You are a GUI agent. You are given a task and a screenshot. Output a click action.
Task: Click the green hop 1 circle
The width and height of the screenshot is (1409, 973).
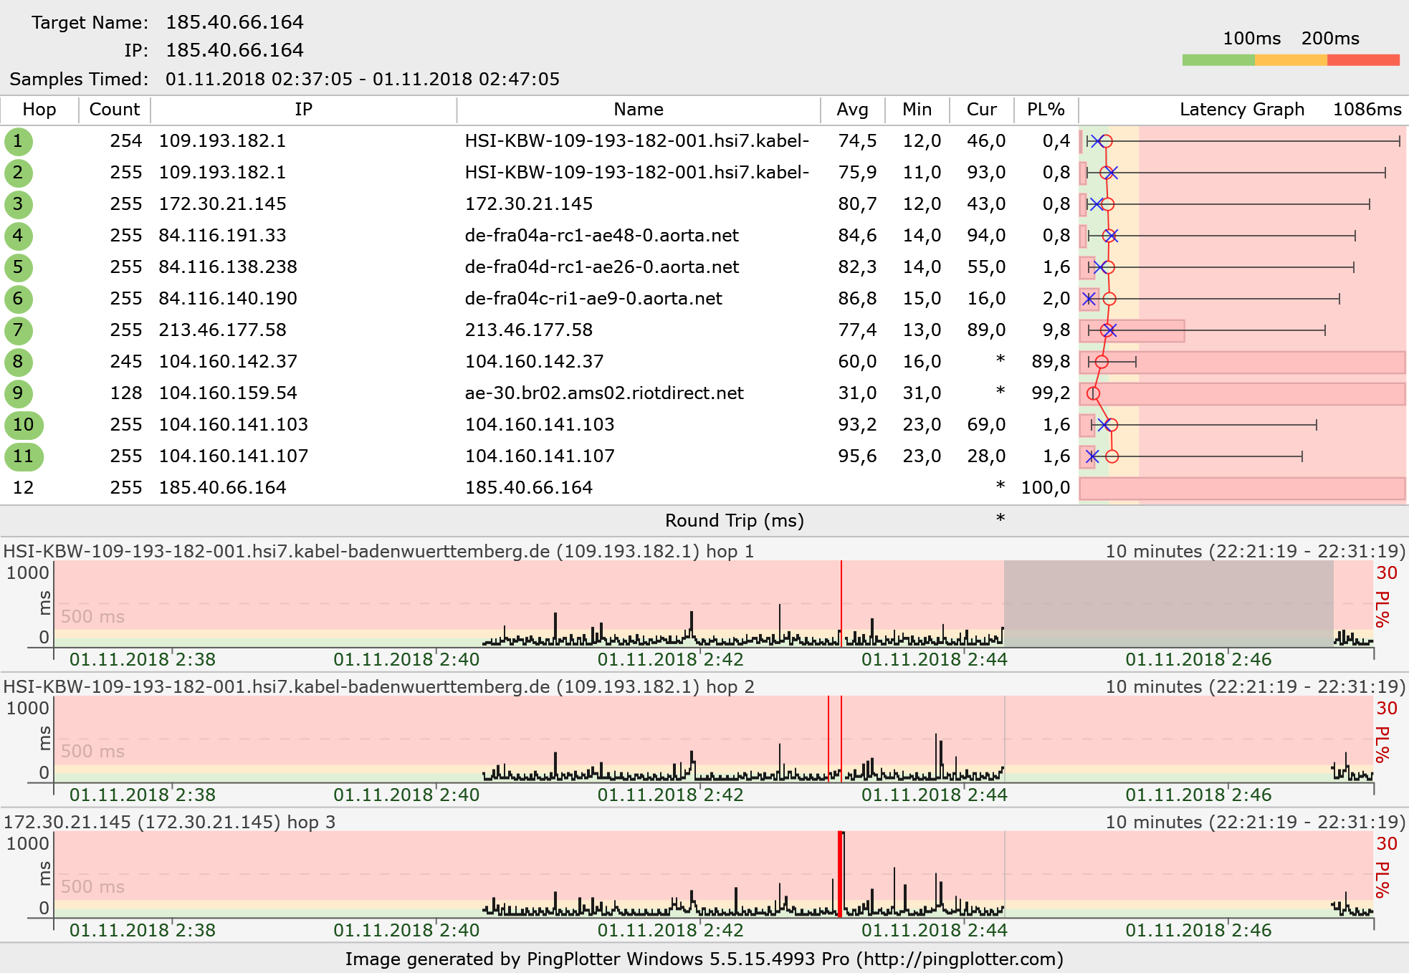19,141
